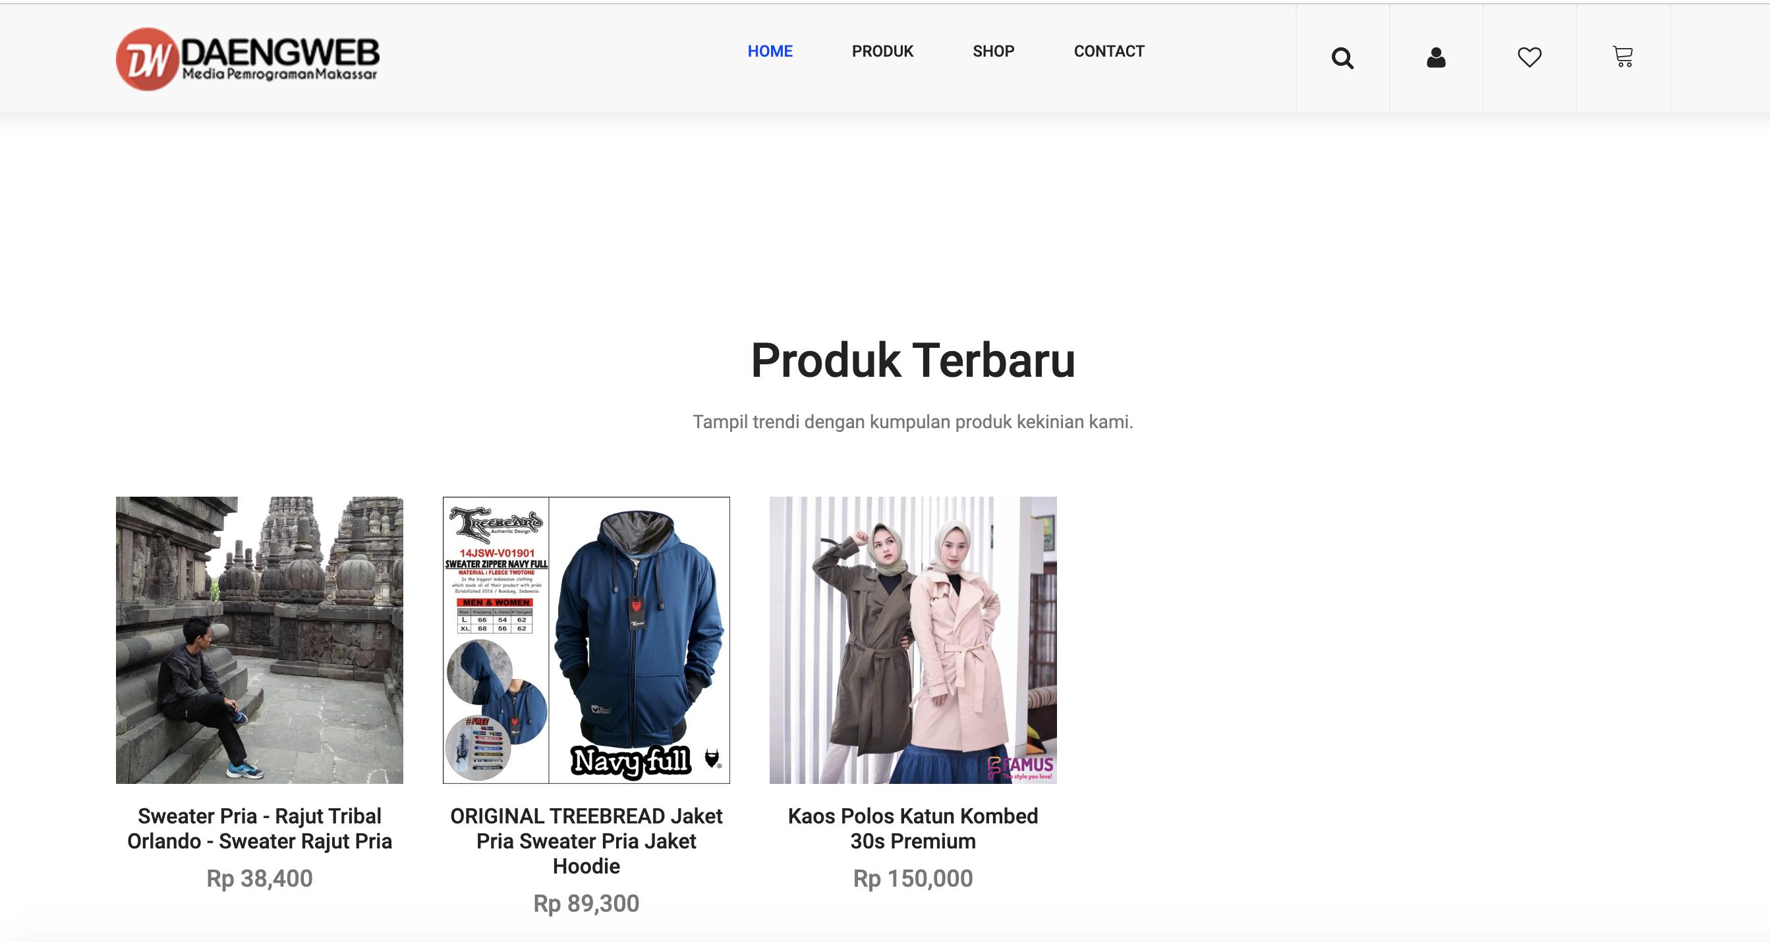Open the Famus trench coat image

(x=913, y=640)
